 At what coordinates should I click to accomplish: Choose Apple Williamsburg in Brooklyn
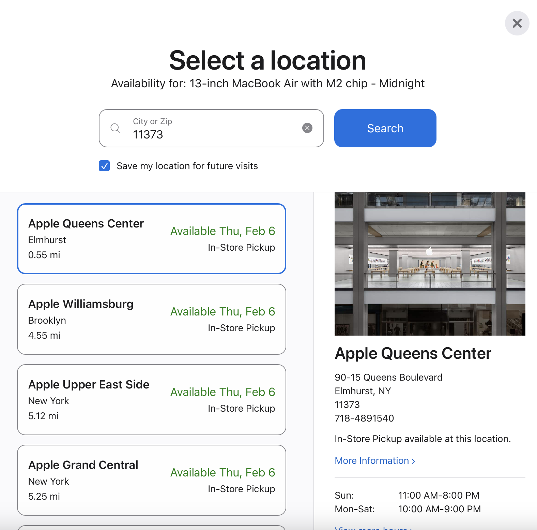151,319
